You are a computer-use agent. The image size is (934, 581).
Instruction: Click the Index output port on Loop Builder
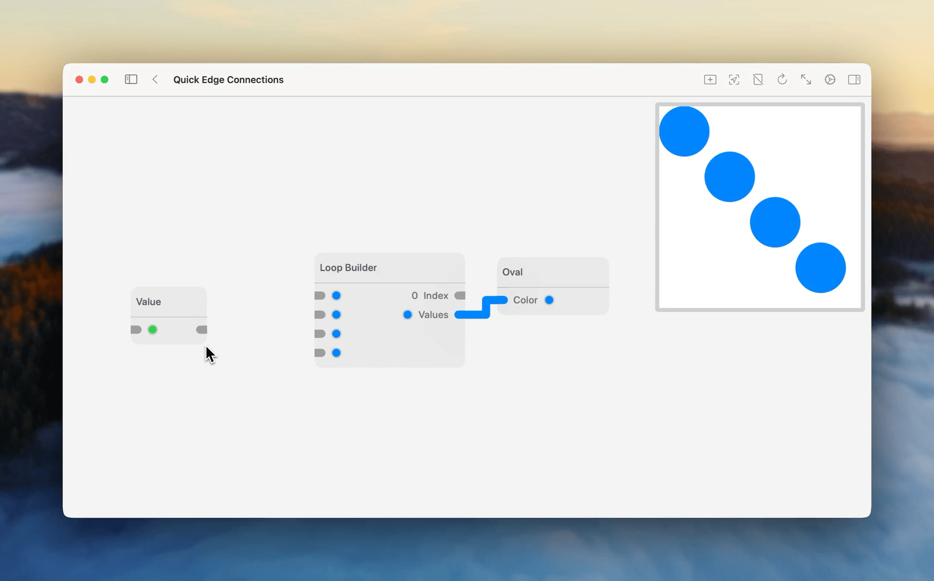(x=460, y=295)
